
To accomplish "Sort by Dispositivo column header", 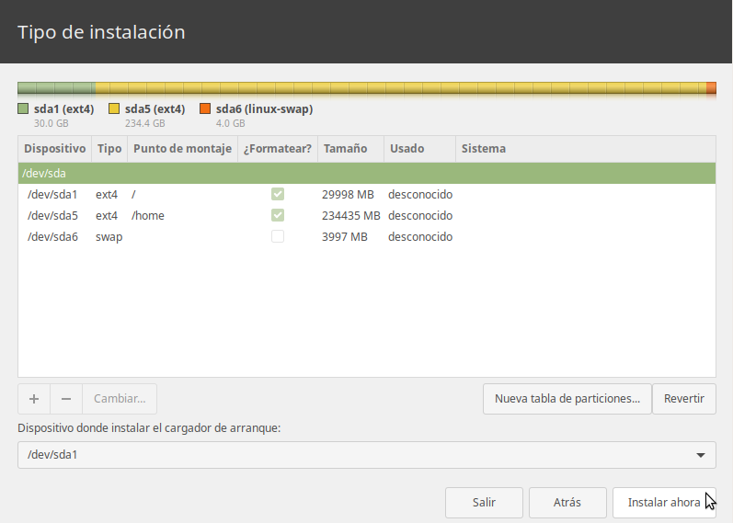I will [x=54, y=149].
